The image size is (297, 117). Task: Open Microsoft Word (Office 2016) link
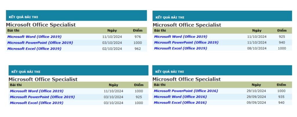180,97
